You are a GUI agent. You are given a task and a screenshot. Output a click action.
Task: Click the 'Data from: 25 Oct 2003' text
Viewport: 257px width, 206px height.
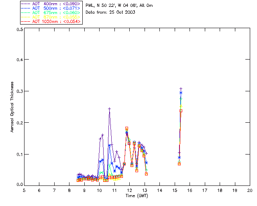tap(110, 12)
